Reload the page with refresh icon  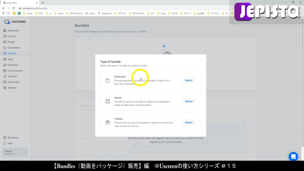pos(14,8)
